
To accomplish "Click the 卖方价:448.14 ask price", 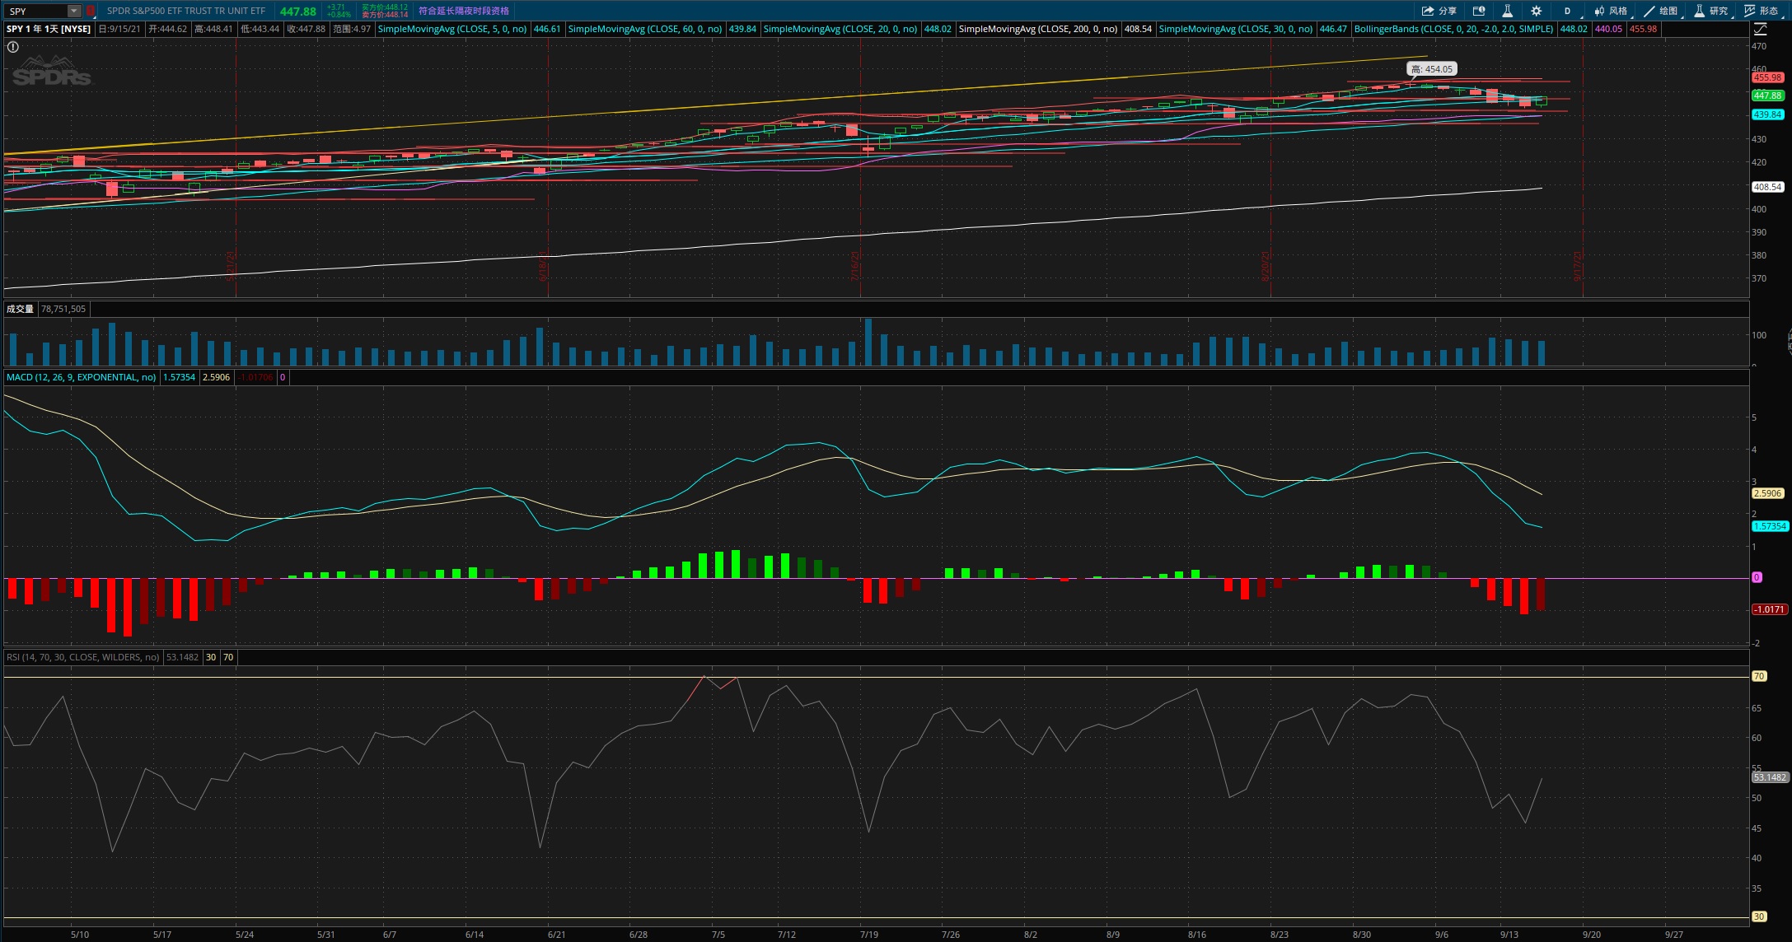I will pos(385,15).
